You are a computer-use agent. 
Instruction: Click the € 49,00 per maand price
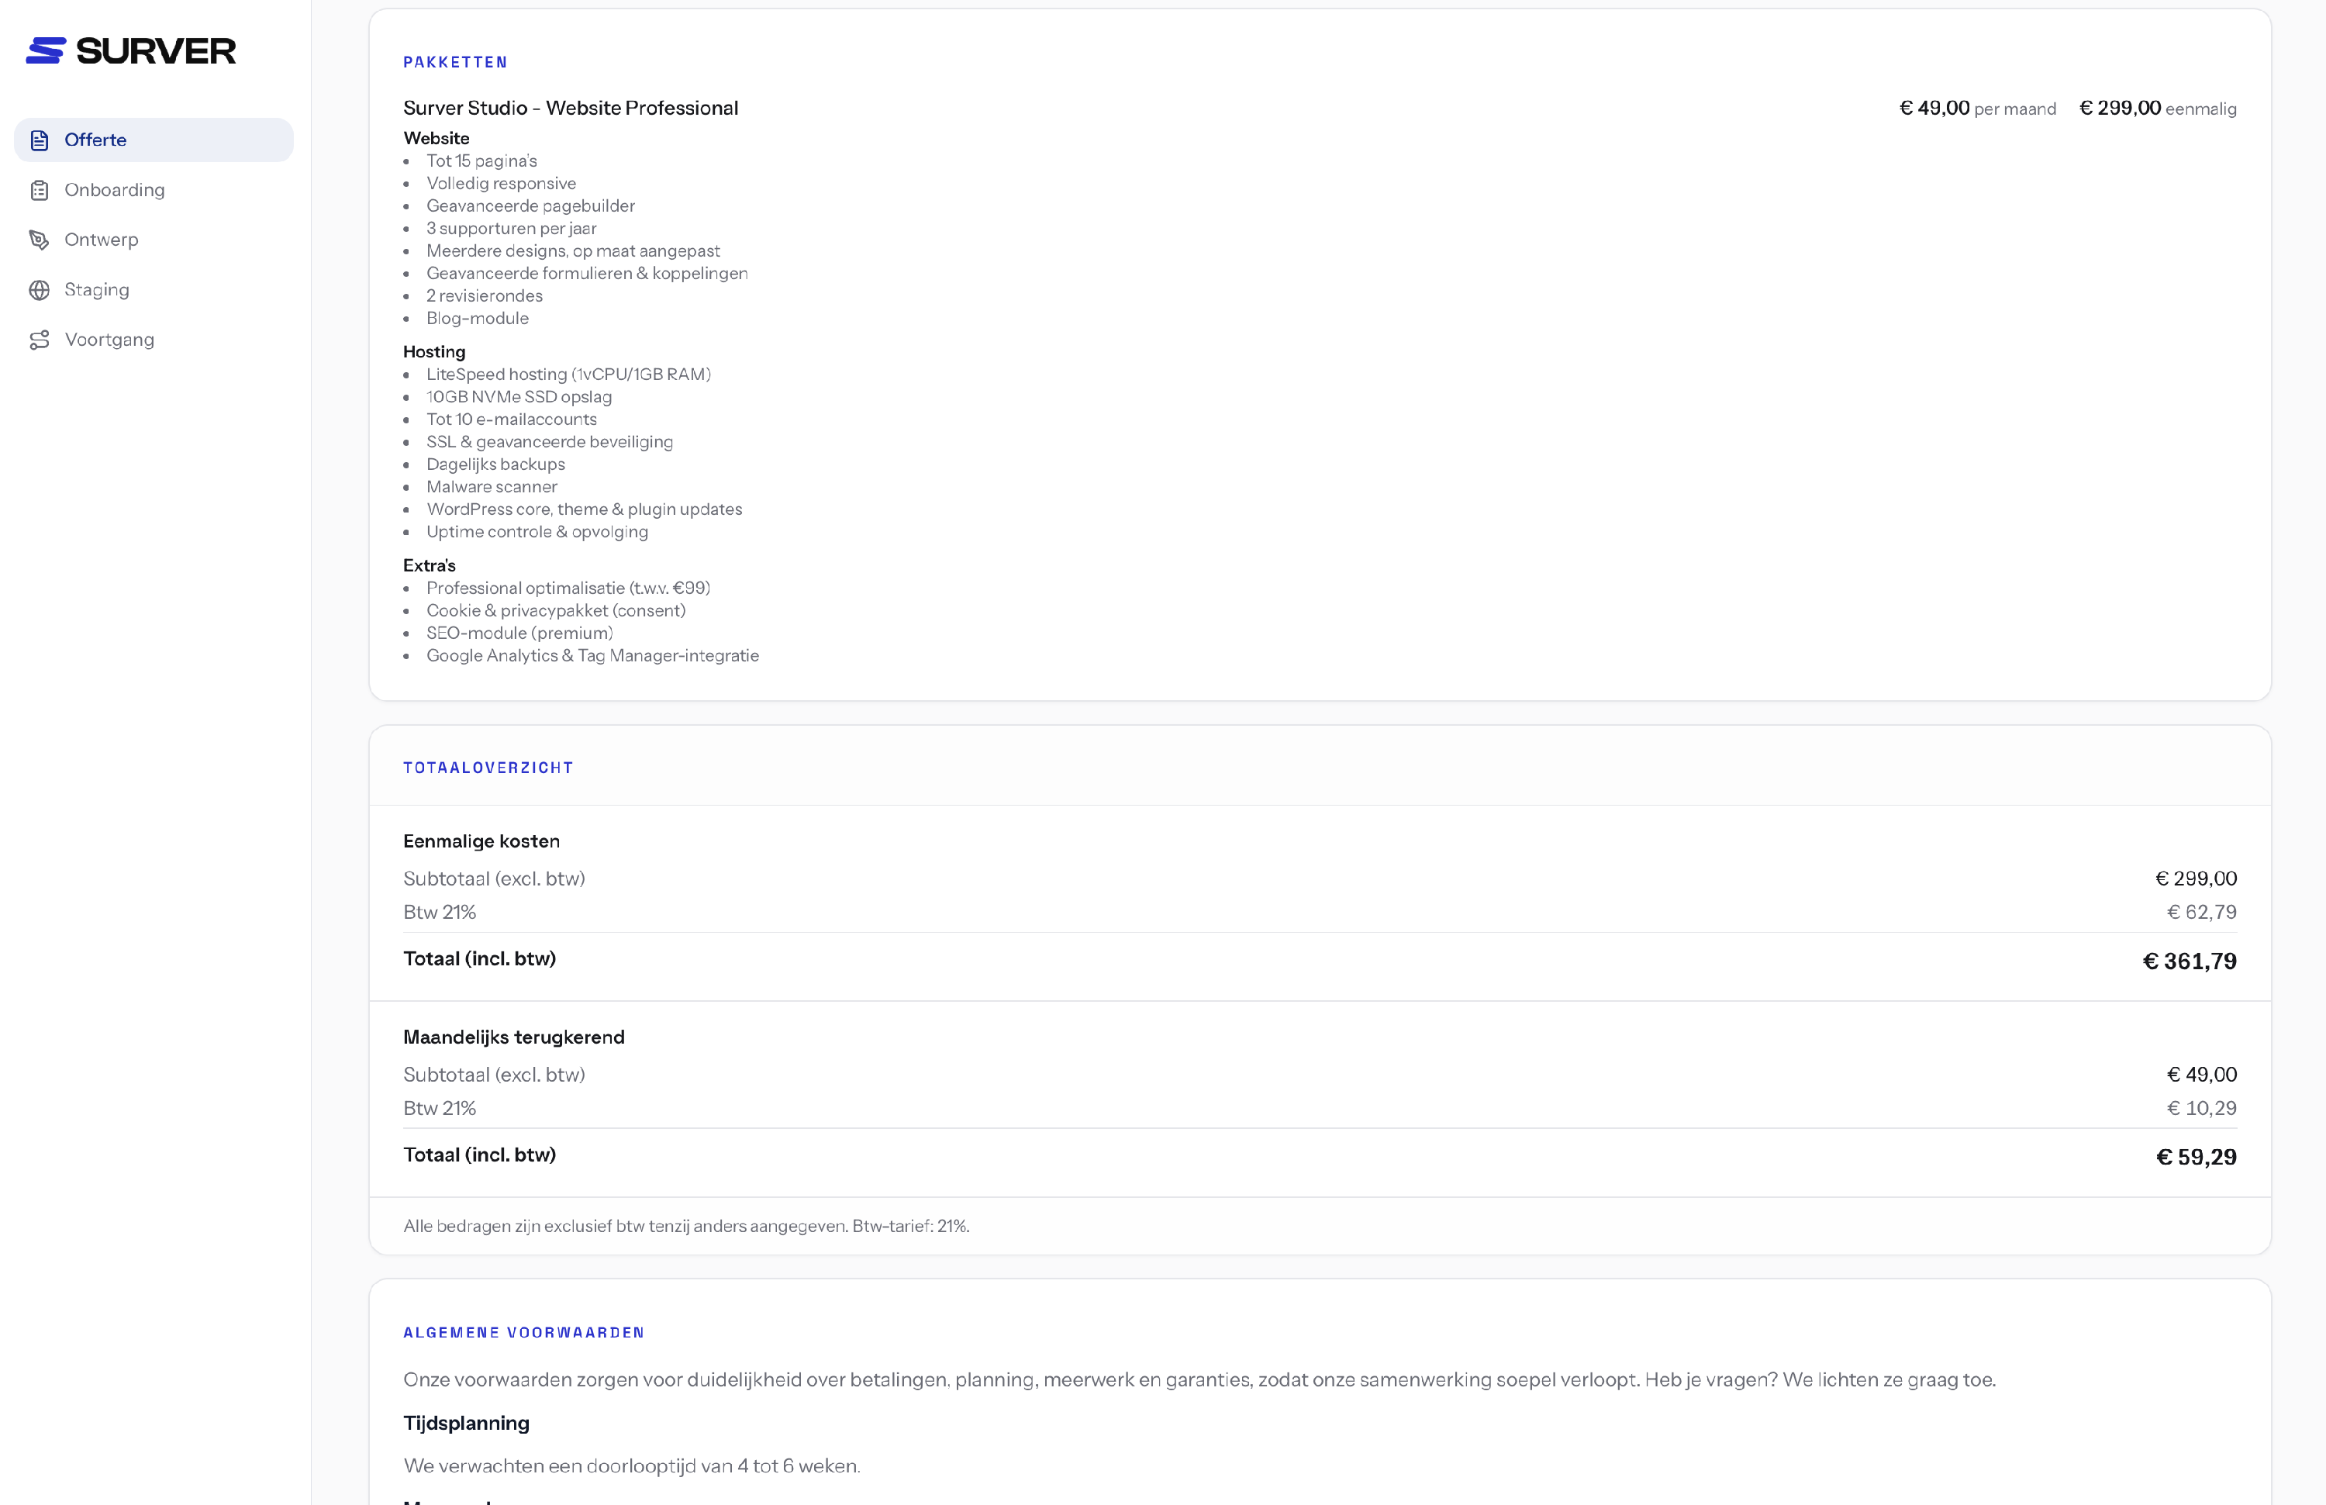1977,109
